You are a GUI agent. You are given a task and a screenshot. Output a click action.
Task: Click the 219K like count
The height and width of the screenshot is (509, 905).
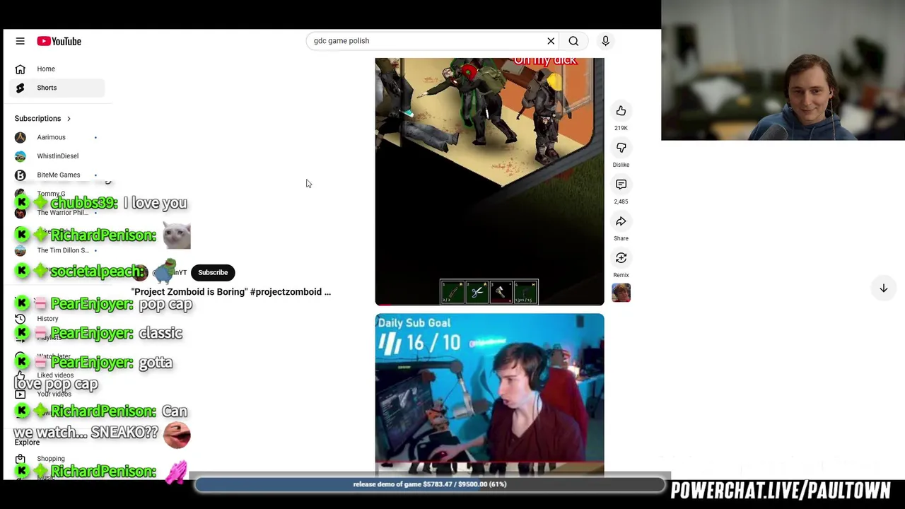pyautogui.click(x=621, y=128)
